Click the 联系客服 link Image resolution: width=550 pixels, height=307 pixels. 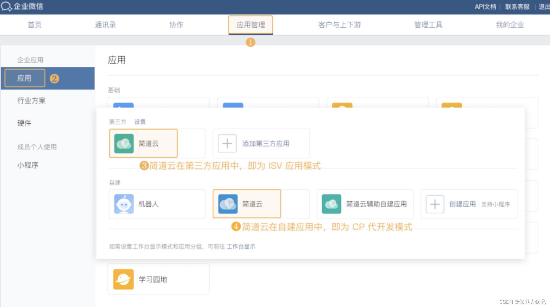pos(517,6)
